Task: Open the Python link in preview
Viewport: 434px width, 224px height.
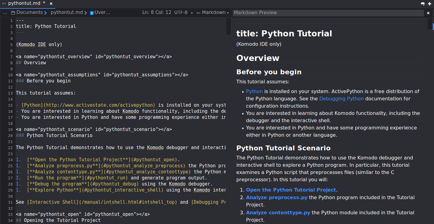Action: (254, 91)
